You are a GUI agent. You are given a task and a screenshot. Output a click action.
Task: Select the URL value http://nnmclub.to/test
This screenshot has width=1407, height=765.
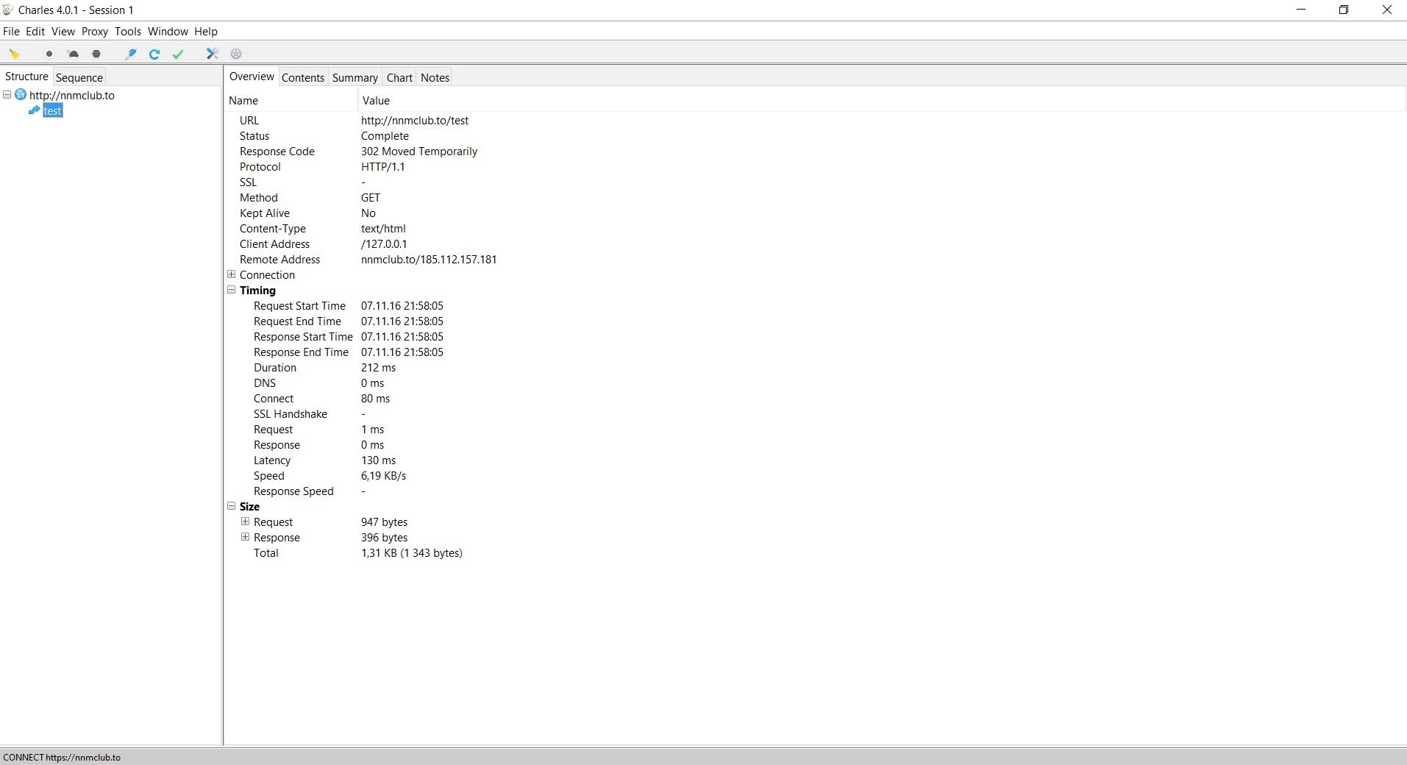pos(415,120)
